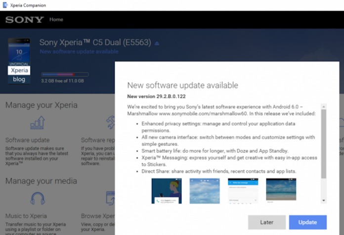
Task: Click 'New version 29.2.B.0.122' text
Action: (x=156, y=97)
